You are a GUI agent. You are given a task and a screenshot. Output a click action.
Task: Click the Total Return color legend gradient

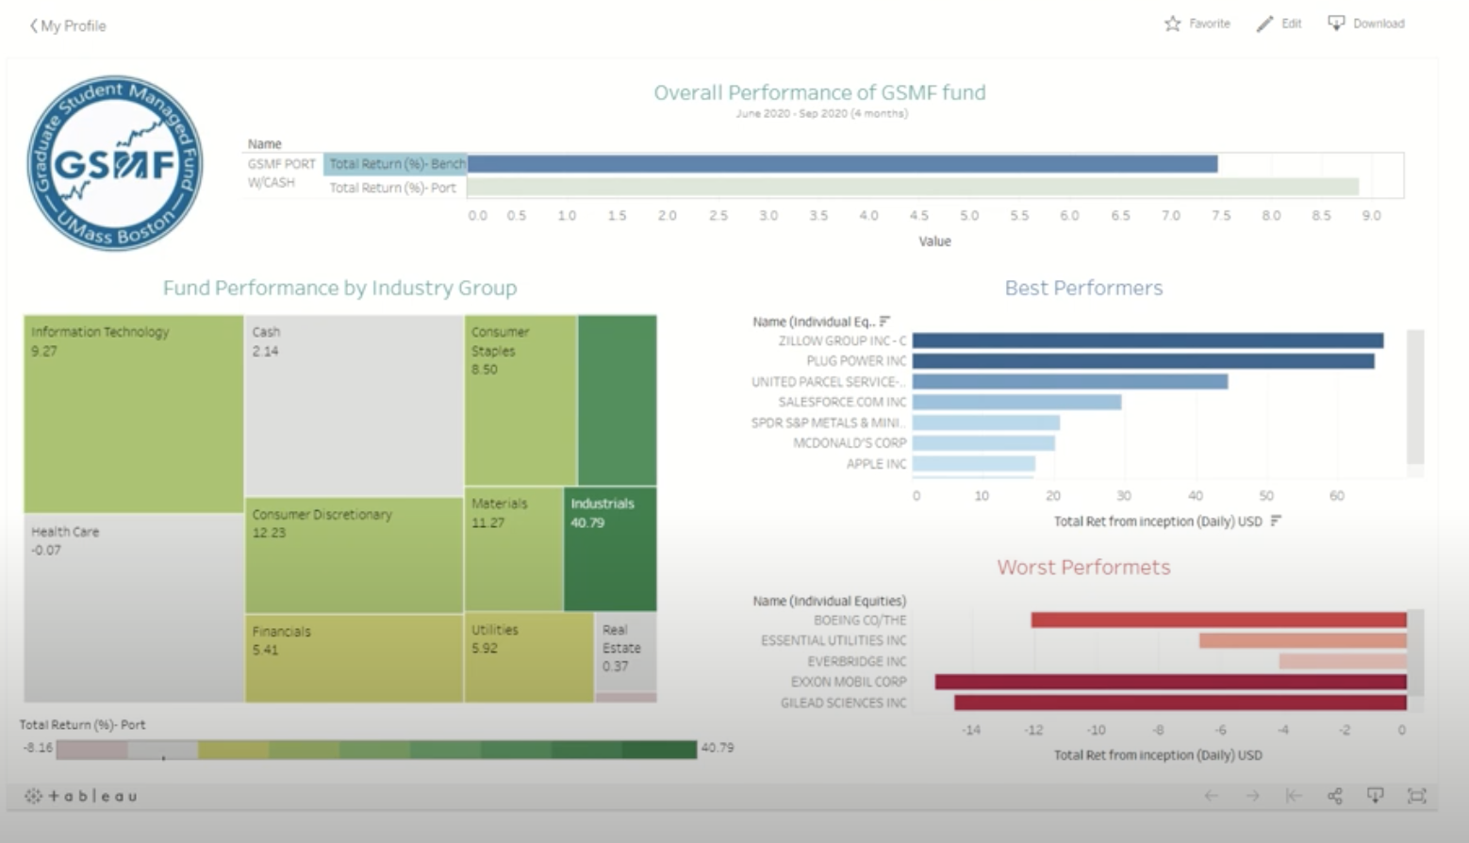pos(376,750)
